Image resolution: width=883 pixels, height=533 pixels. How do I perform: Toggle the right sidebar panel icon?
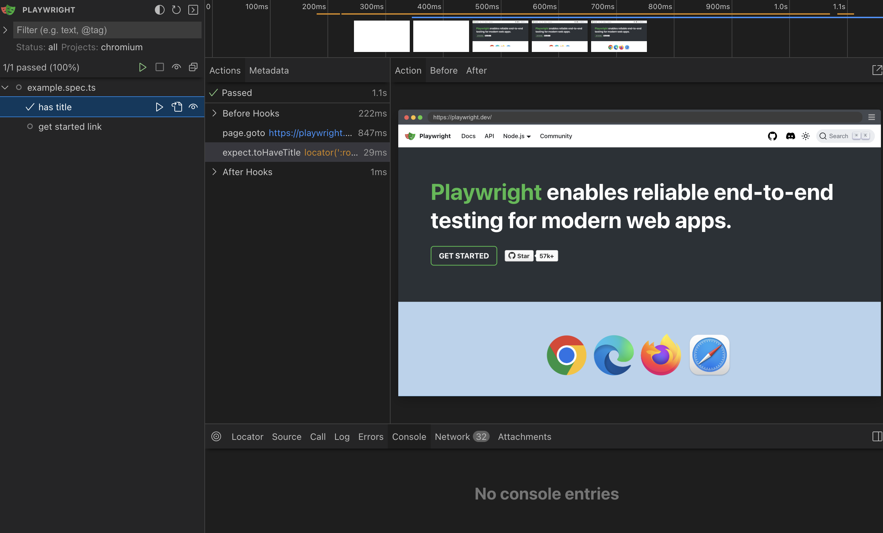tap(878, 437)
